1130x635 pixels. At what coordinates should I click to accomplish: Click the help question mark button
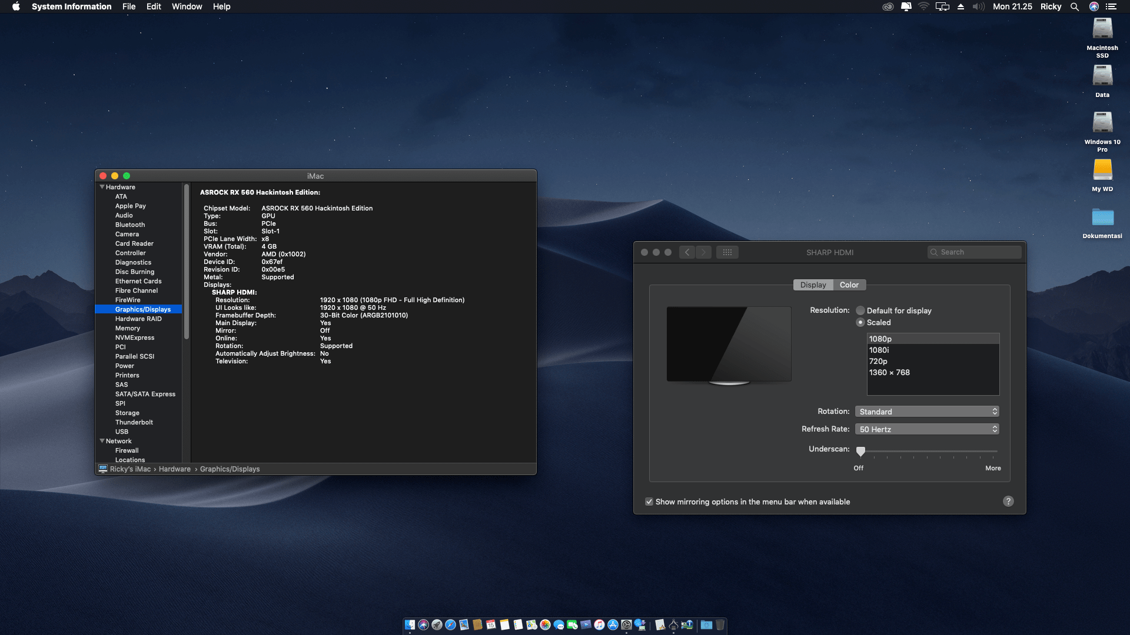(x=1008, y=501)
